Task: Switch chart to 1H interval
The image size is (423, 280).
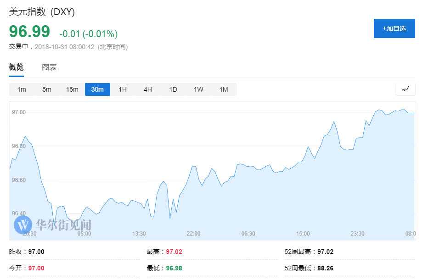Action: coord(123,89)
